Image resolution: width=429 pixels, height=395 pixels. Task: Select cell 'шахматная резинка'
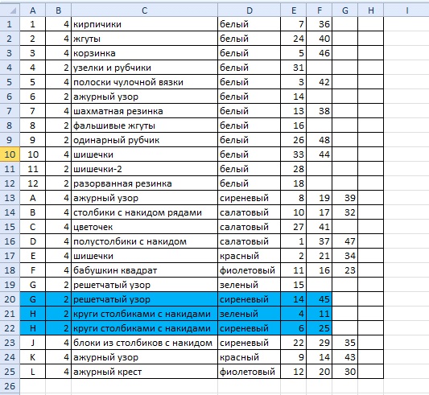(x=144, y=111)
